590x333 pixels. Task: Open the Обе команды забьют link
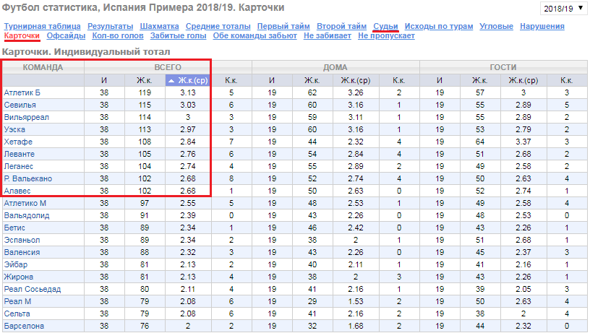point(255,35)
